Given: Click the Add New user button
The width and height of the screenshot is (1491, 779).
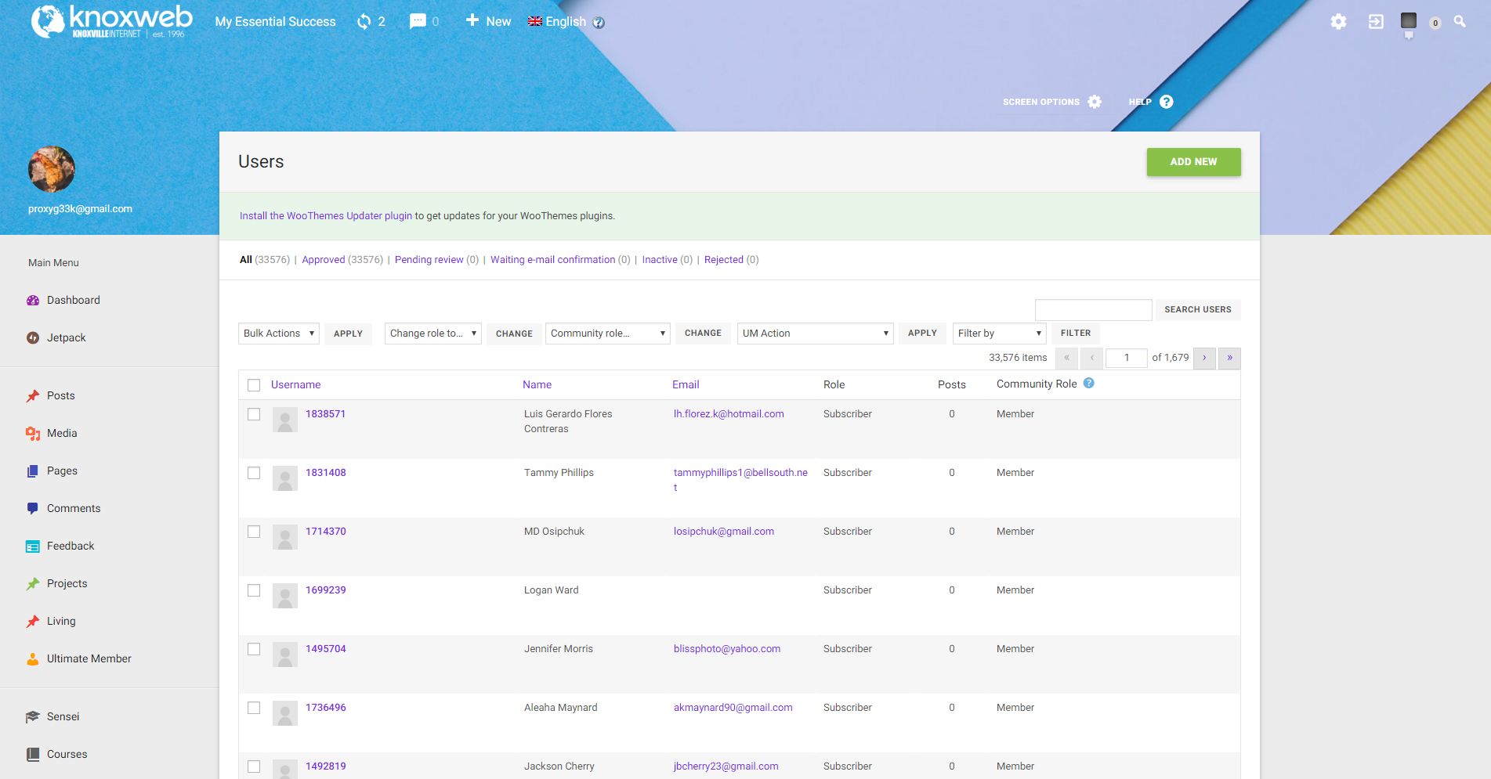Looking at the screenshot, I should 1193,162.
